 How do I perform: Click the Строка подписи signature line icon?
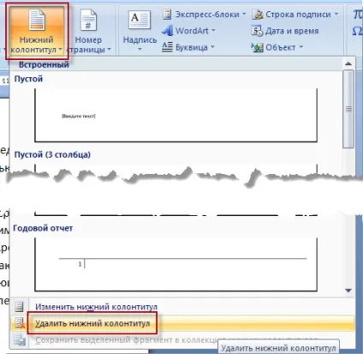point(257,15)
